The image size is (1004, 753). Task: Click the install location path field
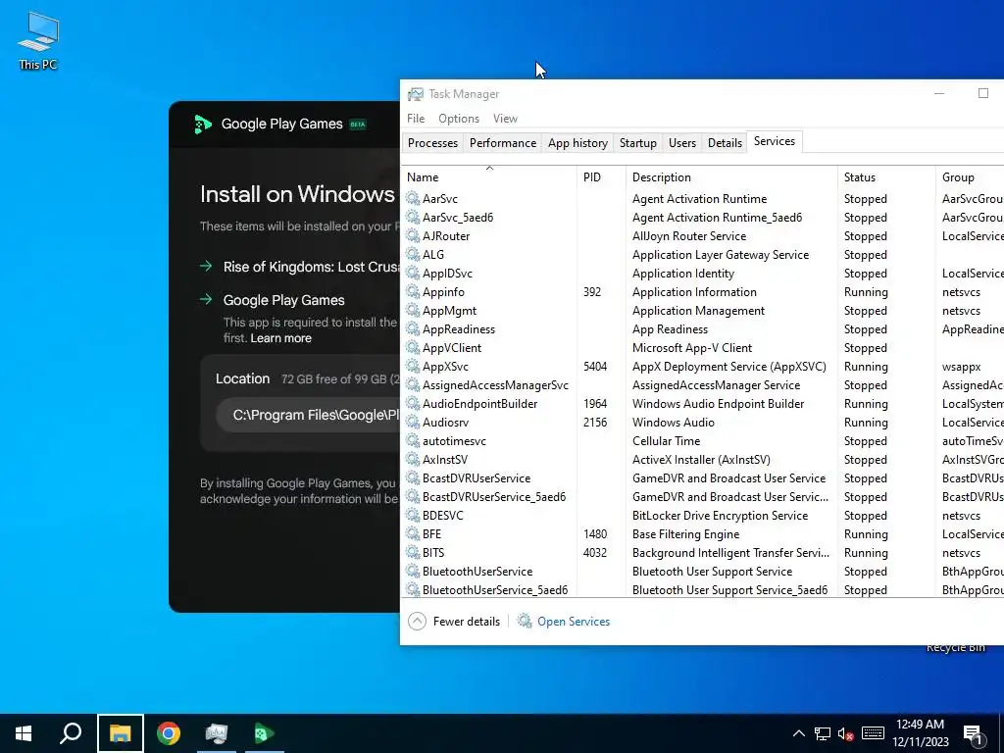tap(308, 415)
